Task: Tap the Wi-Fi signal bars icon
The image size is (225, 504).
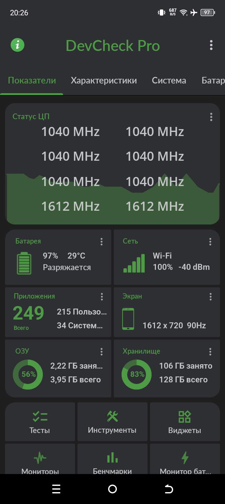Action: coord(134,263)
